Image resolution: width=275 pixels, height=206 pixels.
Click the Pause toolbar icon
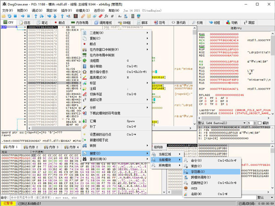click(x=28, y=16)
